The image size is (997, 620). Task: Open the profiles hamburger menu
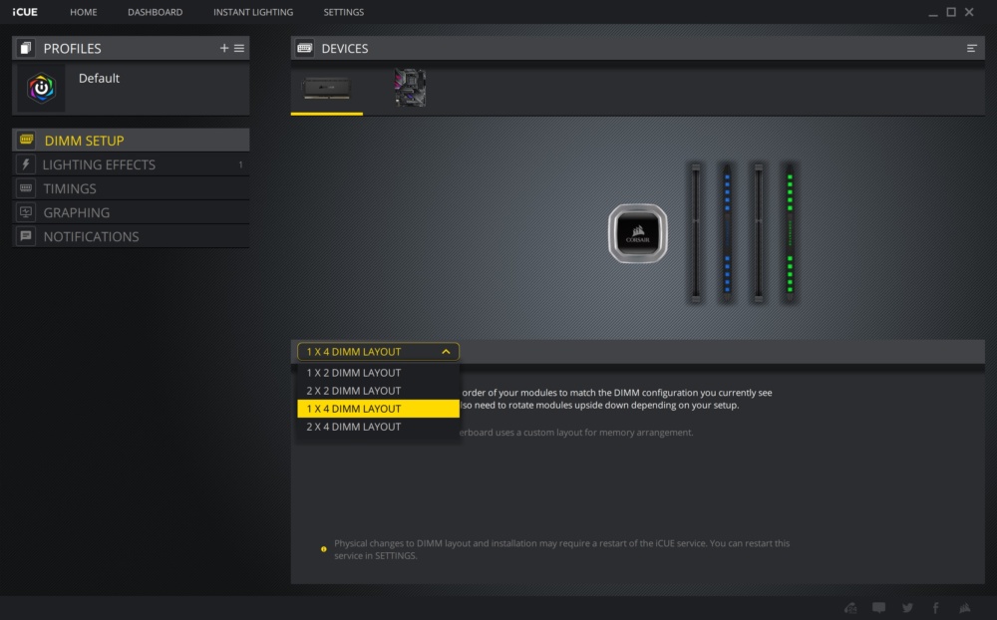click(x=239, y=48)
